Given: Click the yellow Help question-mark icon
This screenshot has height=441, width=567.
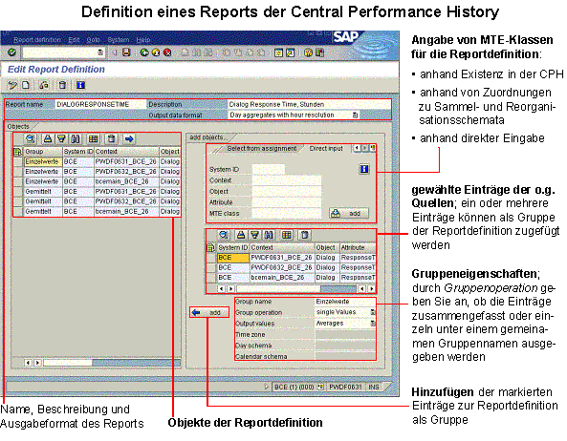Looking at the screenshot, I should pos(308,52).
